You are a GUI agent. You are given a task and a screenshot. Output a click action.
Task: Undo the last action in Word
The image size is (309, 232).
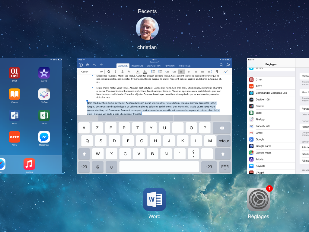[94, 65]
